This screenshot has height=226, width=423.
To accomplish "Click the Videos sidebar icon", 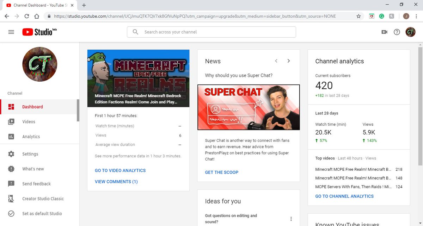I will click(x=11, y=122).
